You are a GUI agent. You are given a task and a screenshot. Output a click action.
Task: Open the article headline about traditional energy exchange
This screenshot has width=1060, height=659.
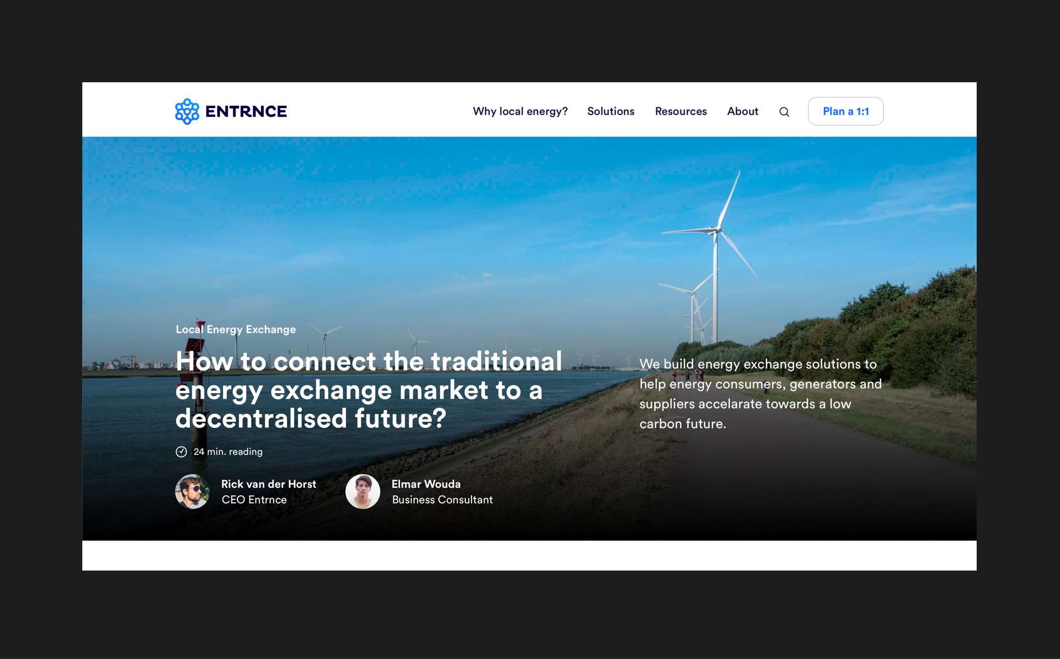369,390
